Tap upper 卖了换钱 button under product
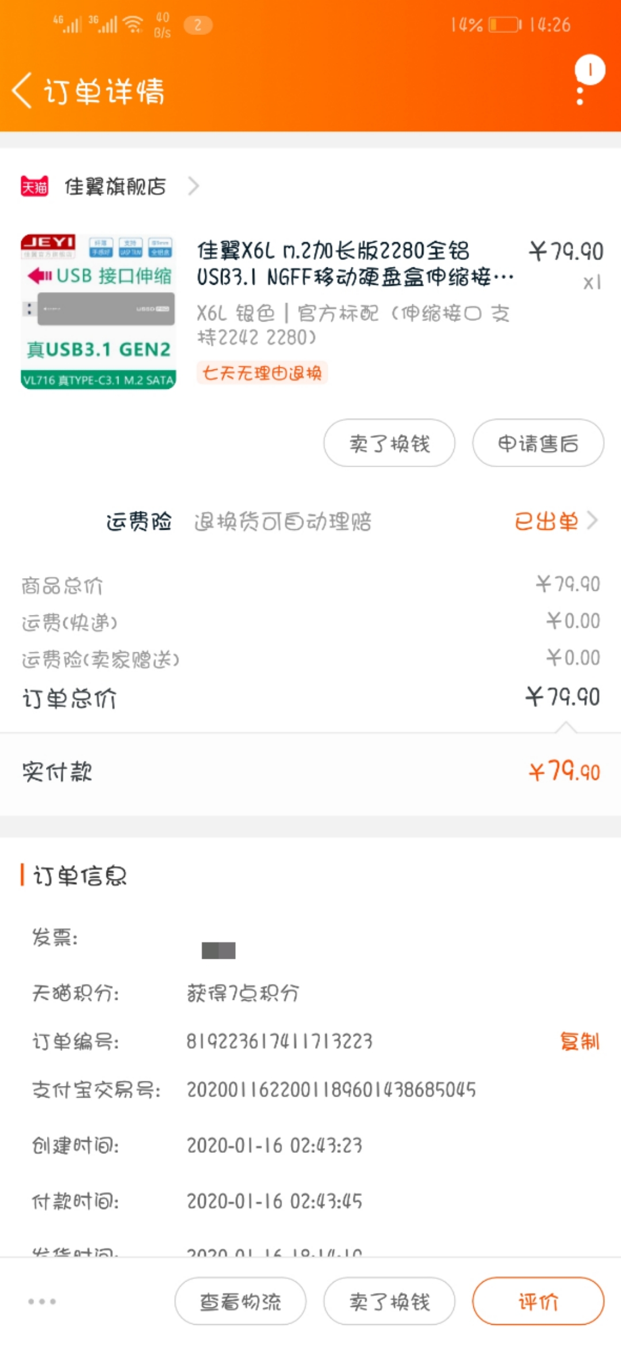The height and width of the screenshot is (1346, 621). [389, 443]
